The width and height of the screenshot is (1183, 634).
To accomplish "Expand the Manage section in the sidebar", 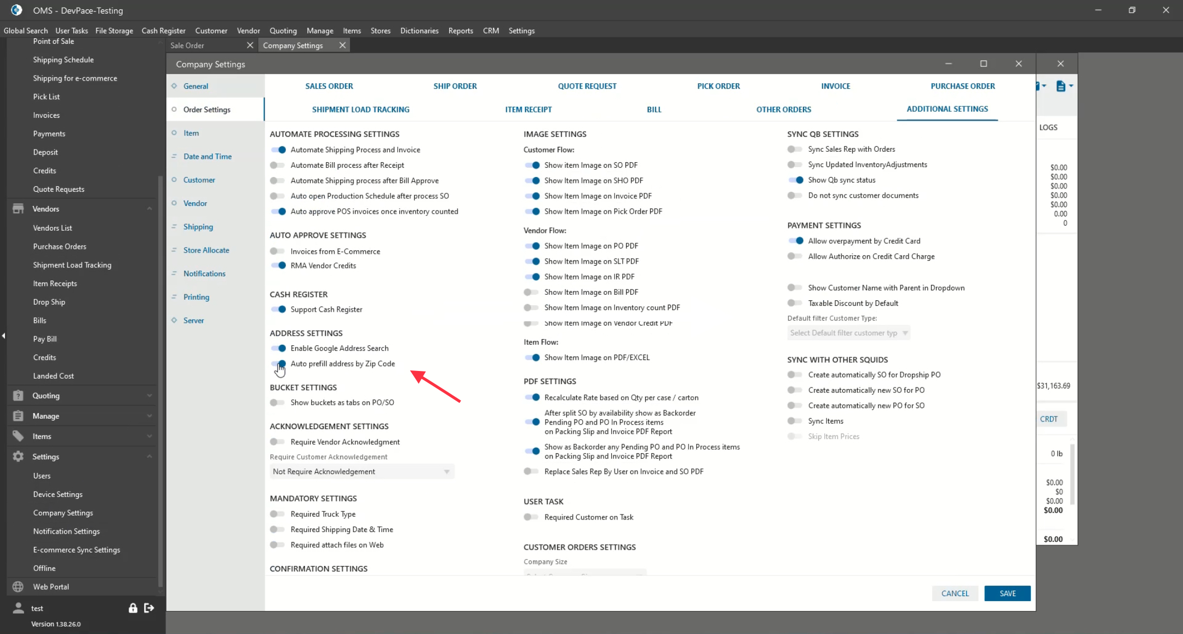I will tap(82, 416).
